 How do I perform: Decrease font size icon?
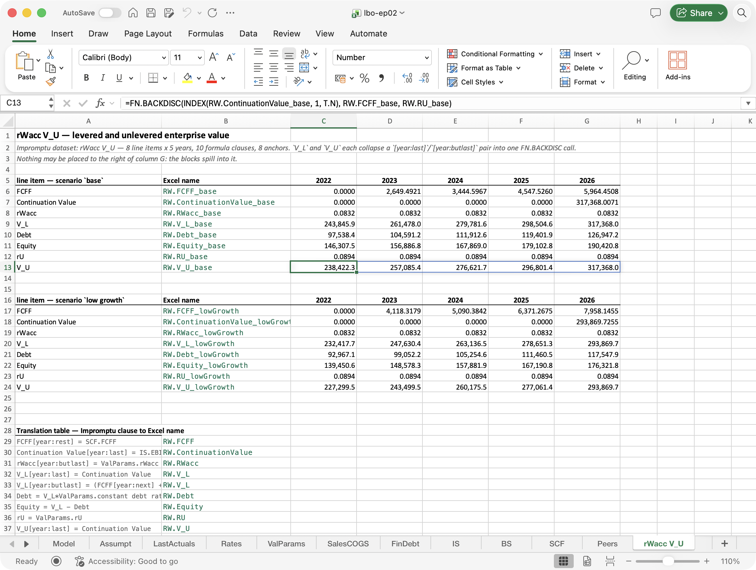coord(231,57)
